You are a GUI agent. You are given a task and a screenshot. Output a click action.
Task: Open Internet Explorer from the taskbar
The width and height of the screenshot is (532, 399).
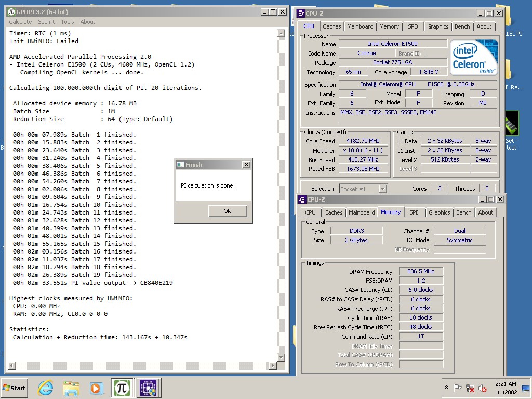[46, 388]
